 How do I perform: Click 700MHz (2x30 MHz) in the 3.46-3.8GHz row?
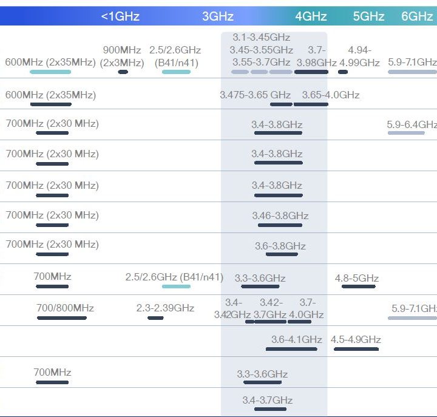click(x=52, y=215)
